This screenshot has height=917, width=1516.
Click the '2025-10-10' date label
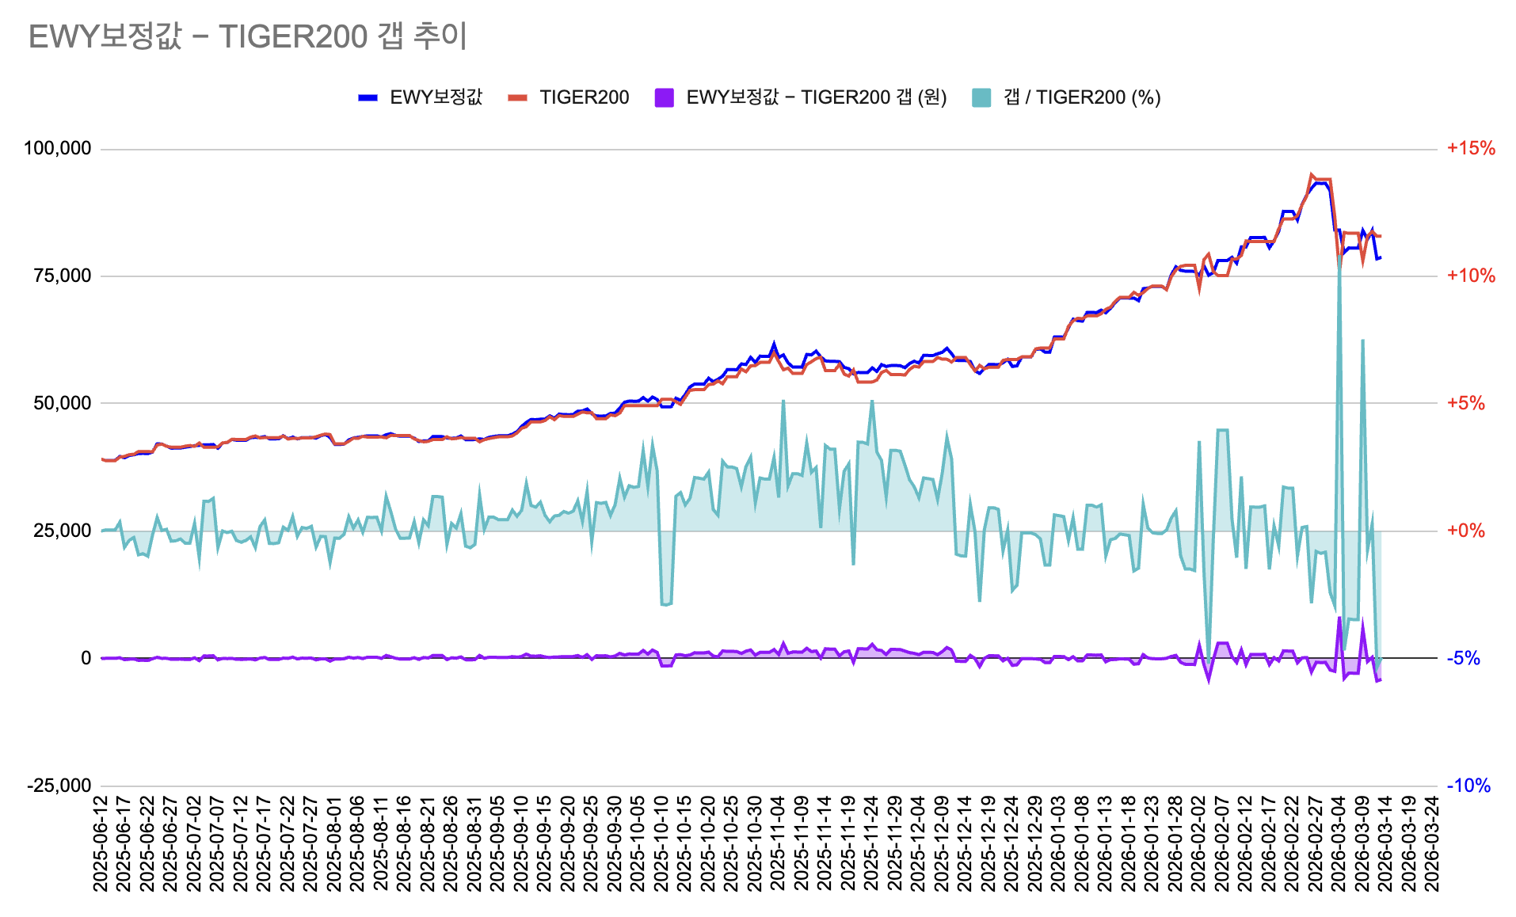click(661, 844)
